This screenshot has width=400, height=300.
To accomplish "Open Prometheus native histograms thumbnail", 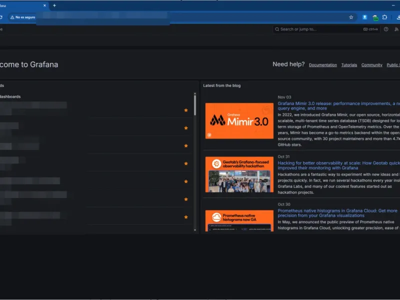I will pyautogui.click(x=239, y=221).
